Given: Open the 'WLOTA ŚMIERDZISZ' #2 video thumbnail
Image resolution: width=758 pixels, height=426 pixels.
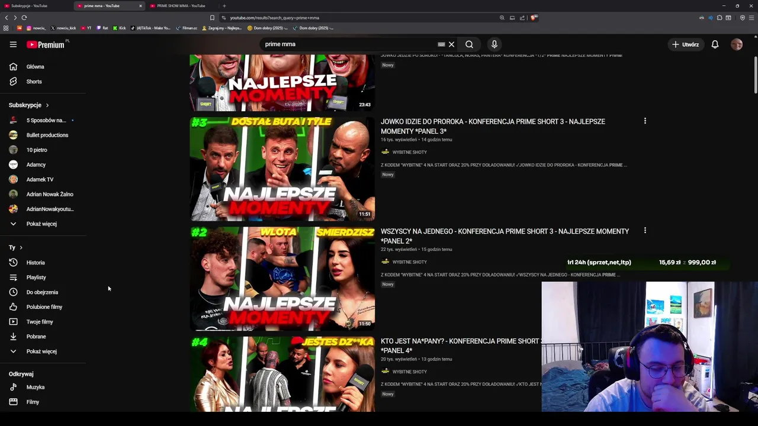Looking at the screenshot, I should point(282,279).
